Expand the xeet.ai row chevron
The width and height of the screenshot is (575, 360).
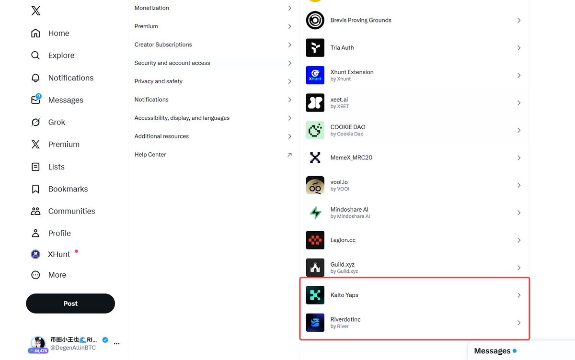point(519,102)
